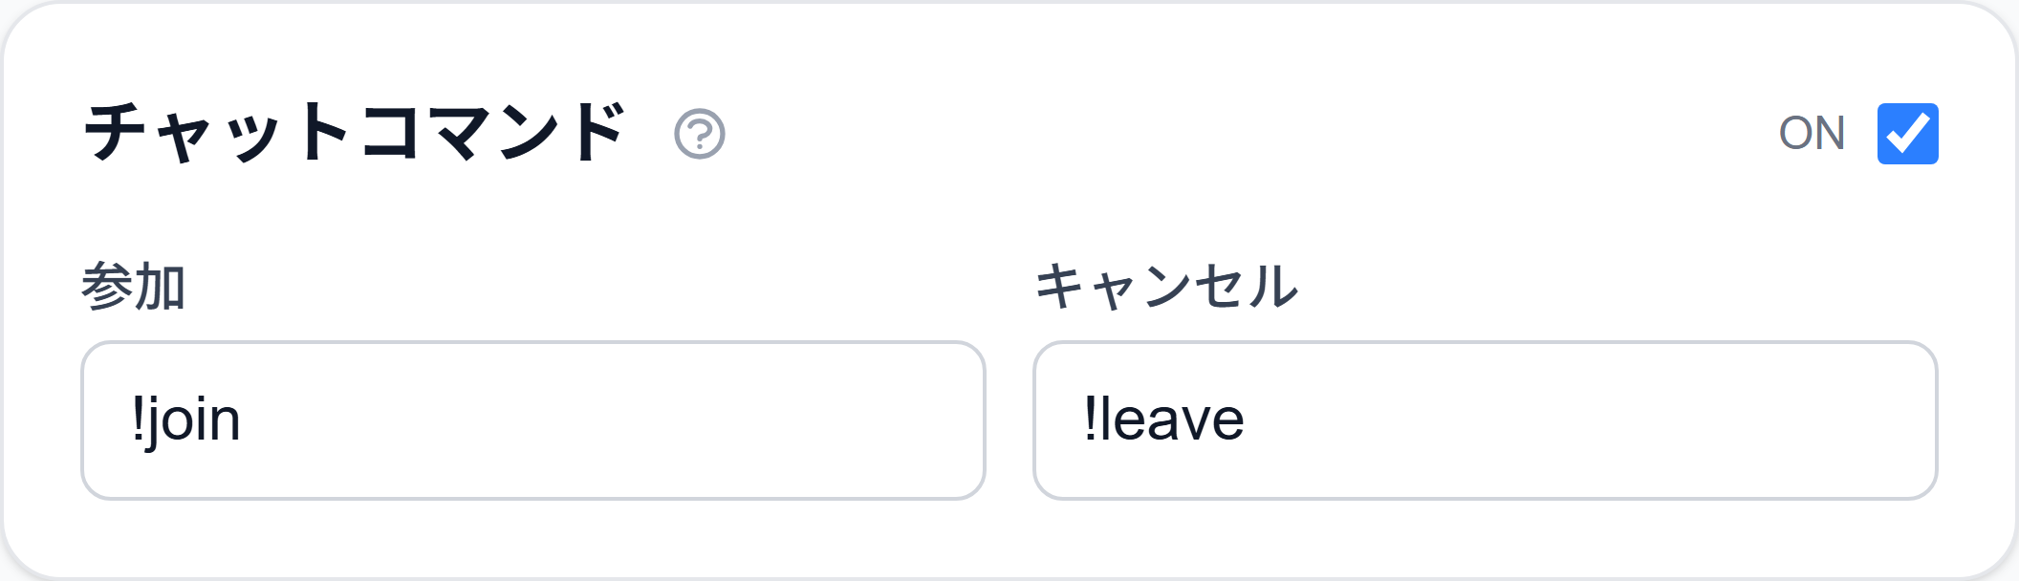
Task: Disable chat commands with the blue checkbox
Action: tap(1907, 134)
